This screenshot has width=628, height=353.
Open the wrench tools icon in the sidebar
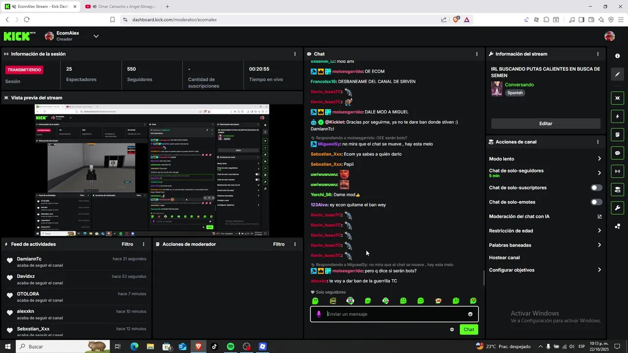pos(617,207)
